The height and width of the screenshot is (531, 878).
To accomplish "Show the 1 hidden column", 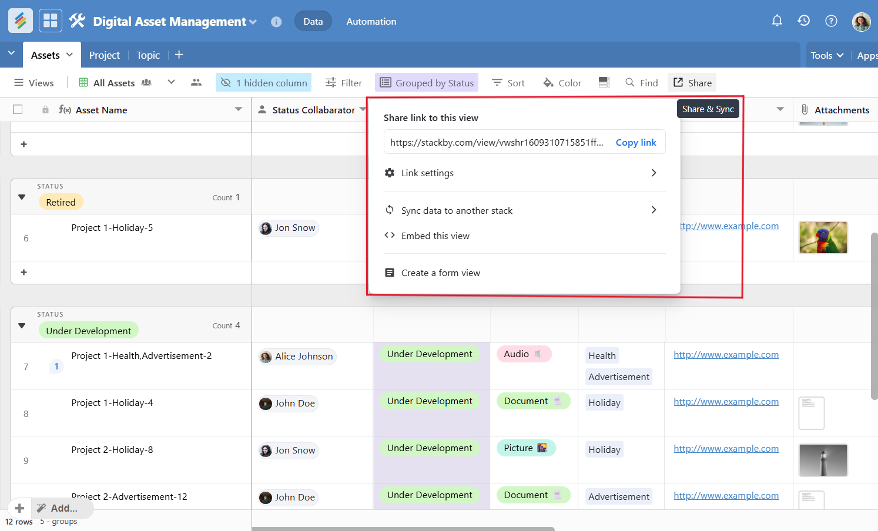I will (264, 83).
